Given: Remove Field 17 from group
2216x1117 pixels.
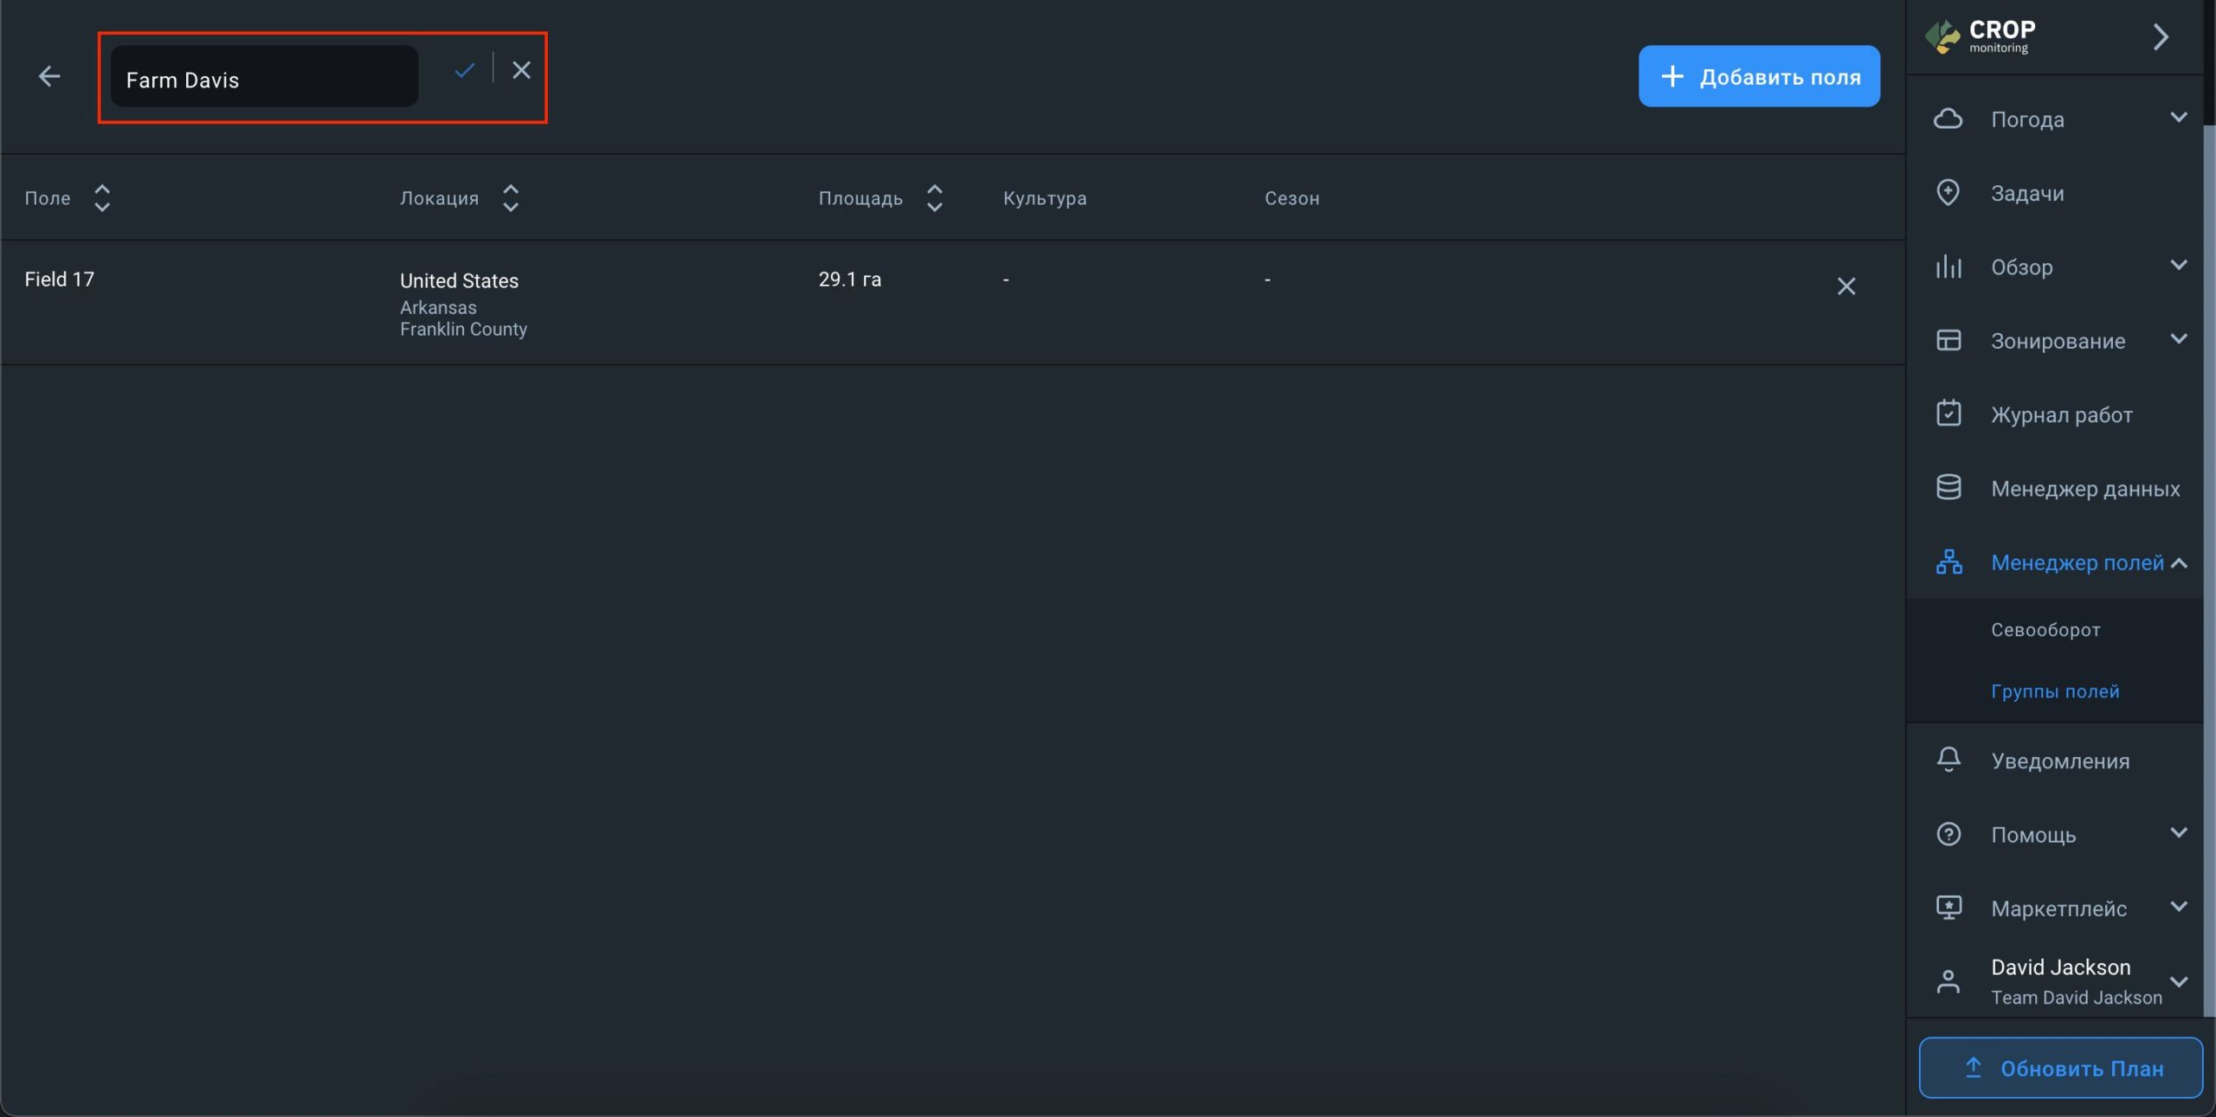Looking at the screenshot, I should click(x=1846, y=286).
